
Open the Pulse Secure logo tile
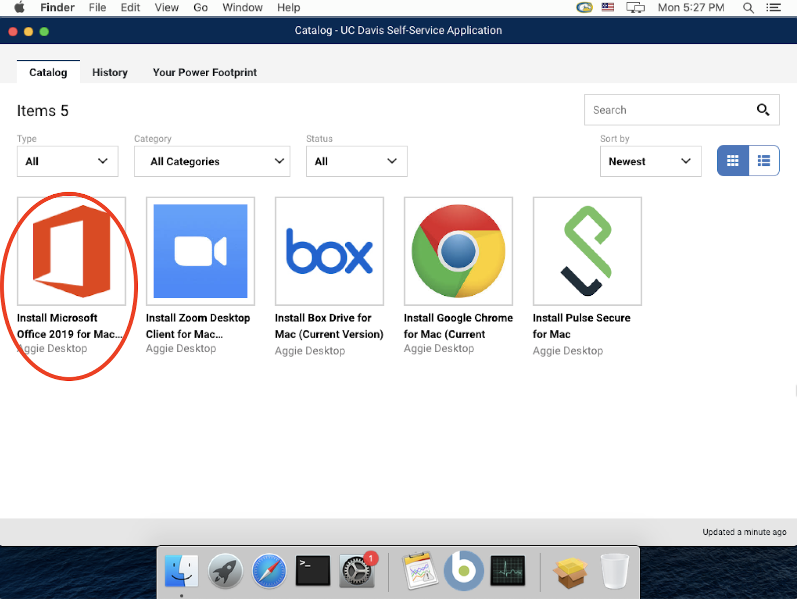tap(587, 251)
